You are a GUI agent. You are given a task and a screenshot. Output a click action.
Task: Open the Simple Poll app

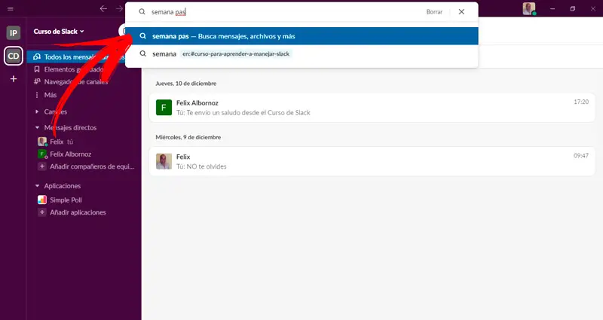pos(66,200)
